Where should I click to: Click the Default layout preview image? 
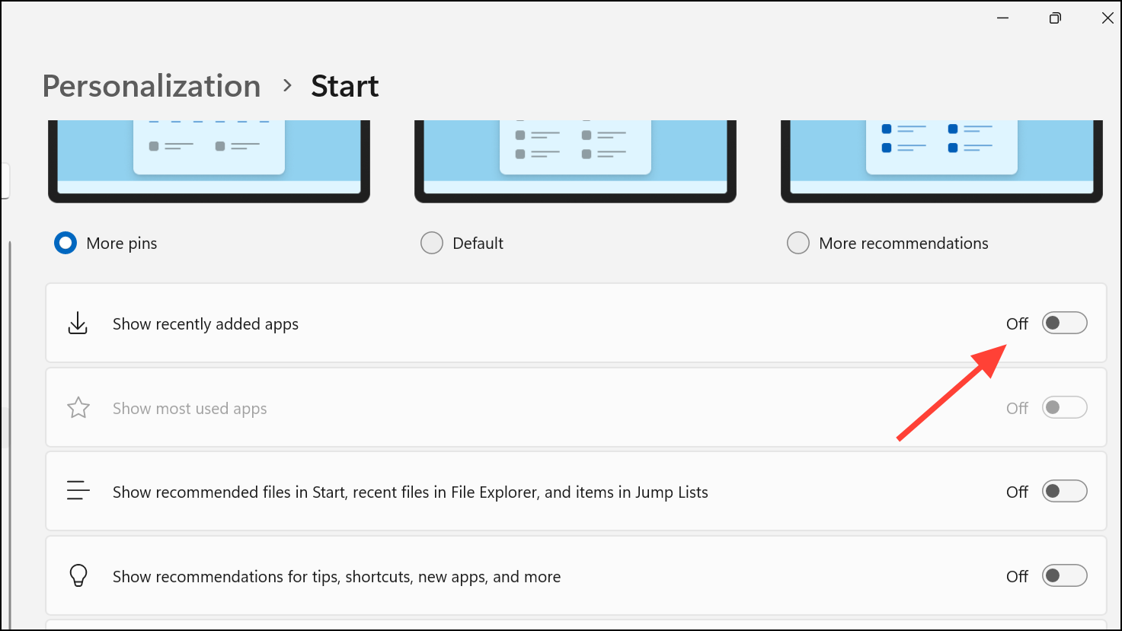[x=575, y=161]
